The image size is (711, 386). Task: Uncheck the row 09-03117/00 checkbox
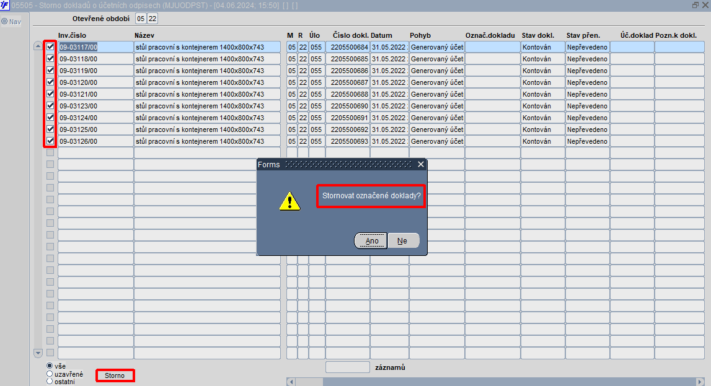click(x=50, y=46)
